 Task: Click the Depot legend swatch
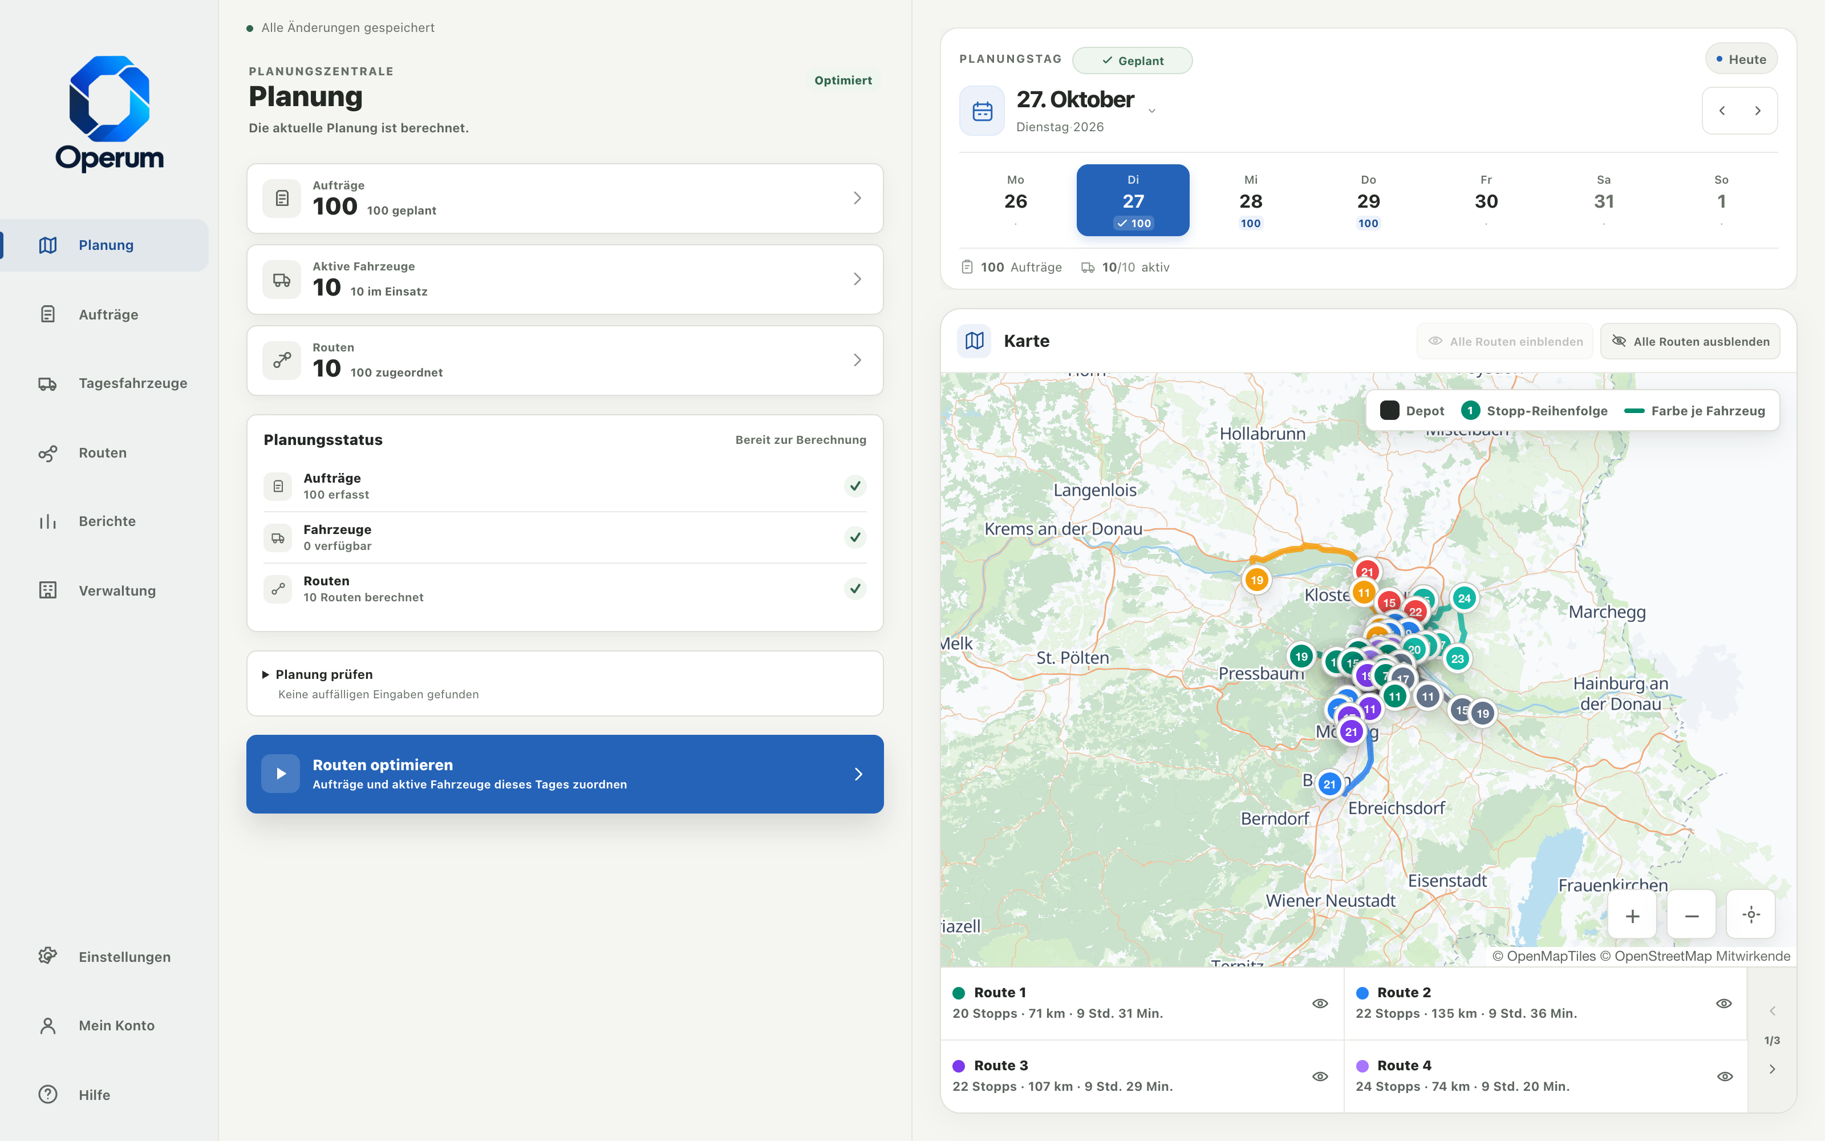(1390, 411)
